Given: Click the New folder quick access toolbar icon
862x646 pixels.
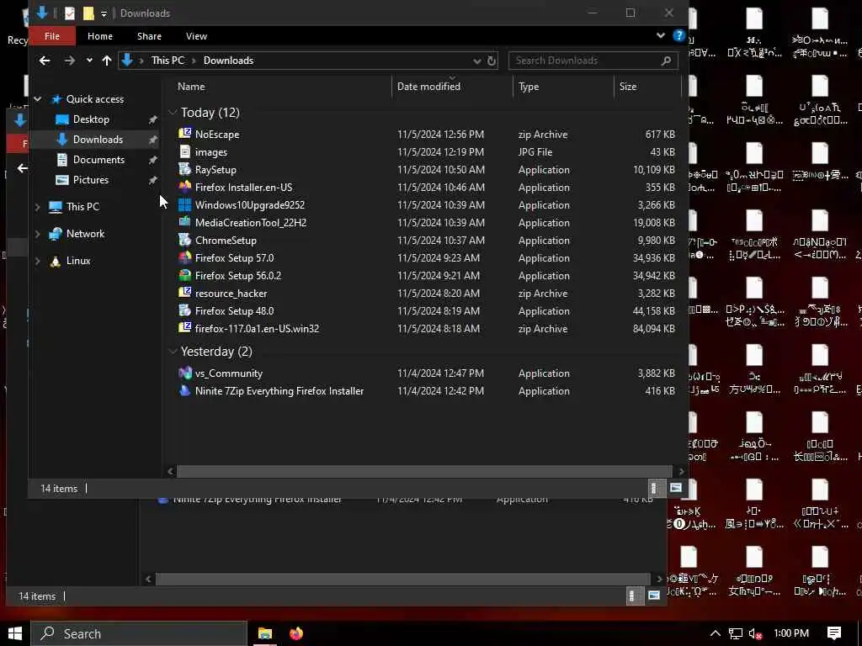Looking at the screenshot, I should pyautogui.click(x=88, y=13).
